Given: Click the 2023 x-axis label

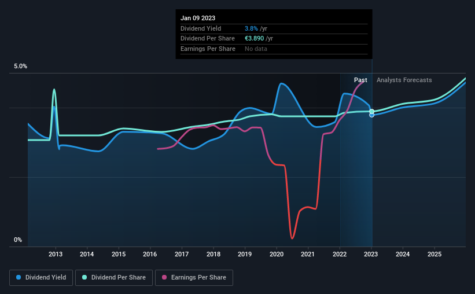Looking at the screenshot, I should point(371,254).
